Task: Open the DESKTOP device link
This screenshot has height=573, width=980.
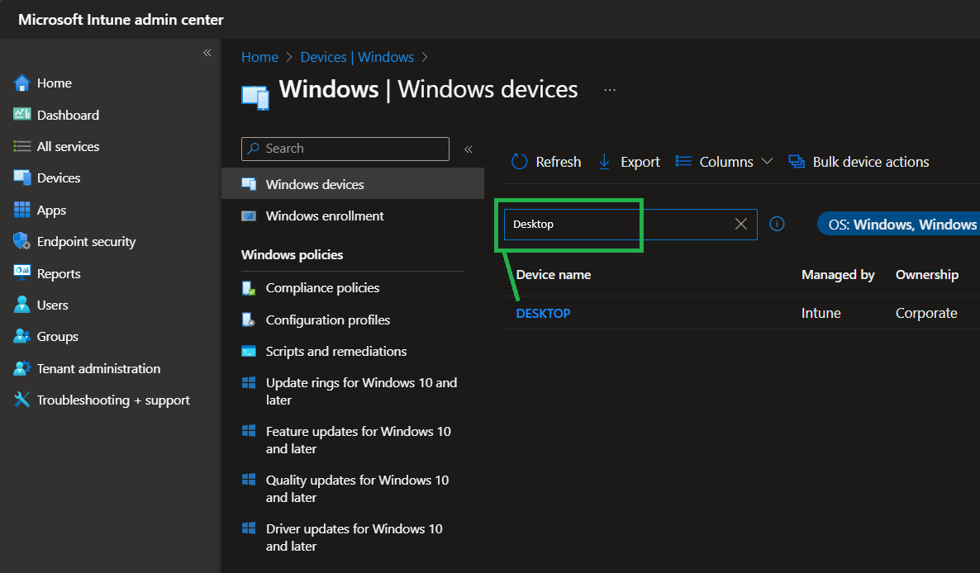Action: (x=543, y=313)
